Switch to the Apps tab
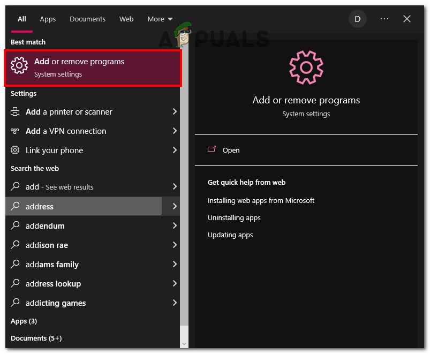 [48, 19]
